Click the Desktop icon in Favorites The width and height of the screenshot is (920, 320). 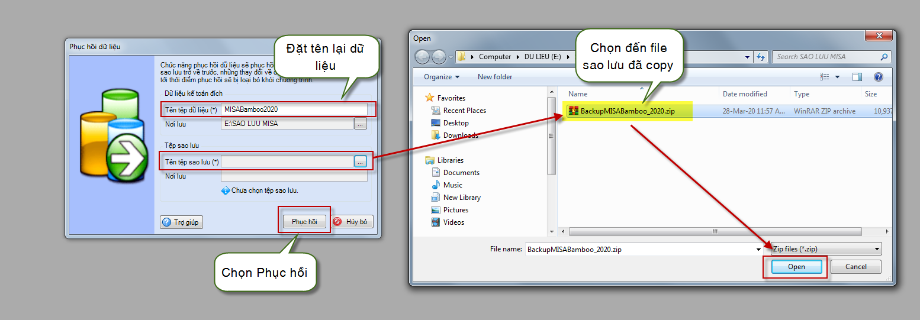pos(436,123)
